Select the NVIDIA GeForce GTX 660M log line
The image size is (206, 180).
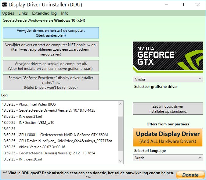point(55,135)
